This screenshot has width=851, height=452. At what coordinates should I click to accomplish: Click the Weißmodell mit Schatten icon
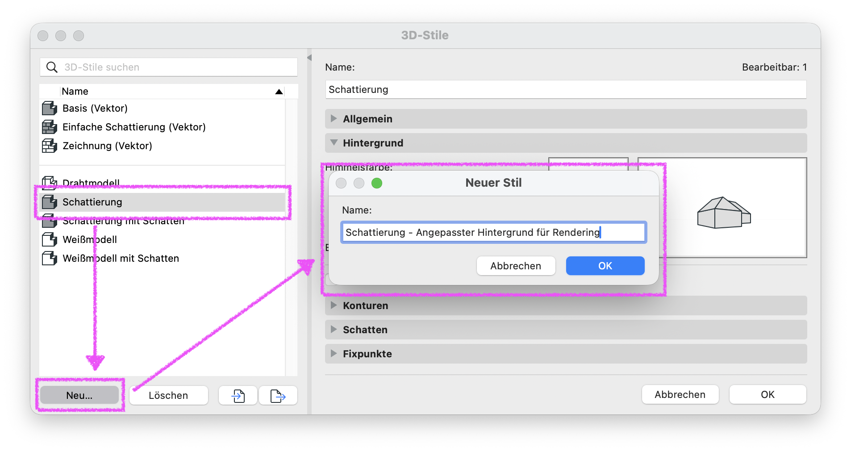(x=50, y=258)
